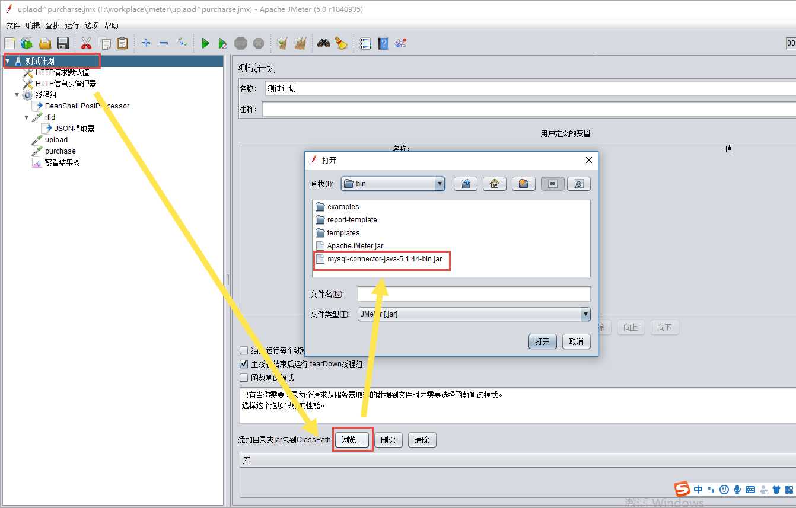This screenshot has height=508, width=796.
Task: Click the grey Shutdown icon
Action: (259, 43)
